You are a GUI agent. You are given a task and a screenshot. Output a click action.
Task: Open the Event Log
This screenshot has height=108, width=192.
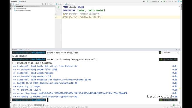(176, 105)
